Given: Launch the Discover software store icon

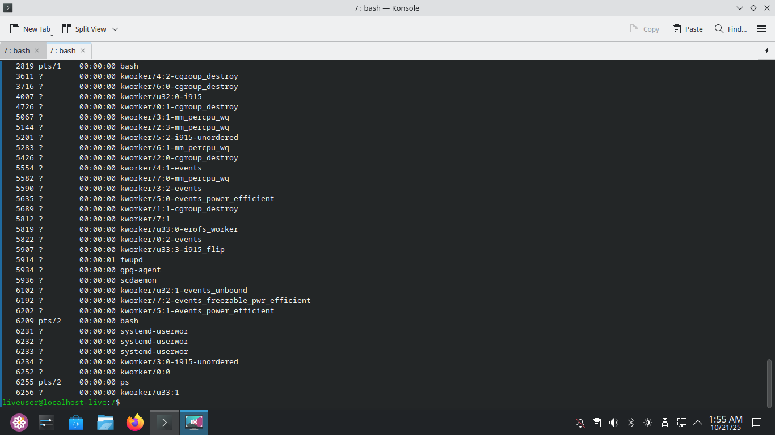Looking at the screenshot, I should pyautogui.click(x=76, y=423).
